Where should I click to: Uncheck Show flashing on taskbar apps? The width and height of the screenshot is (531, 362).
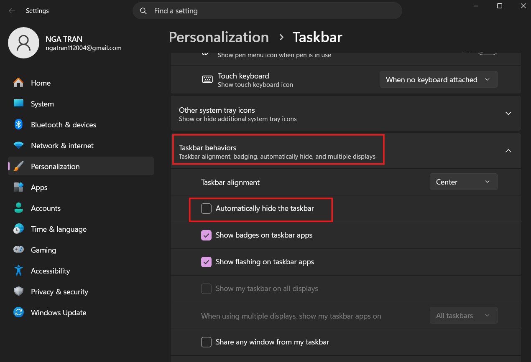[x=207, y=262]
